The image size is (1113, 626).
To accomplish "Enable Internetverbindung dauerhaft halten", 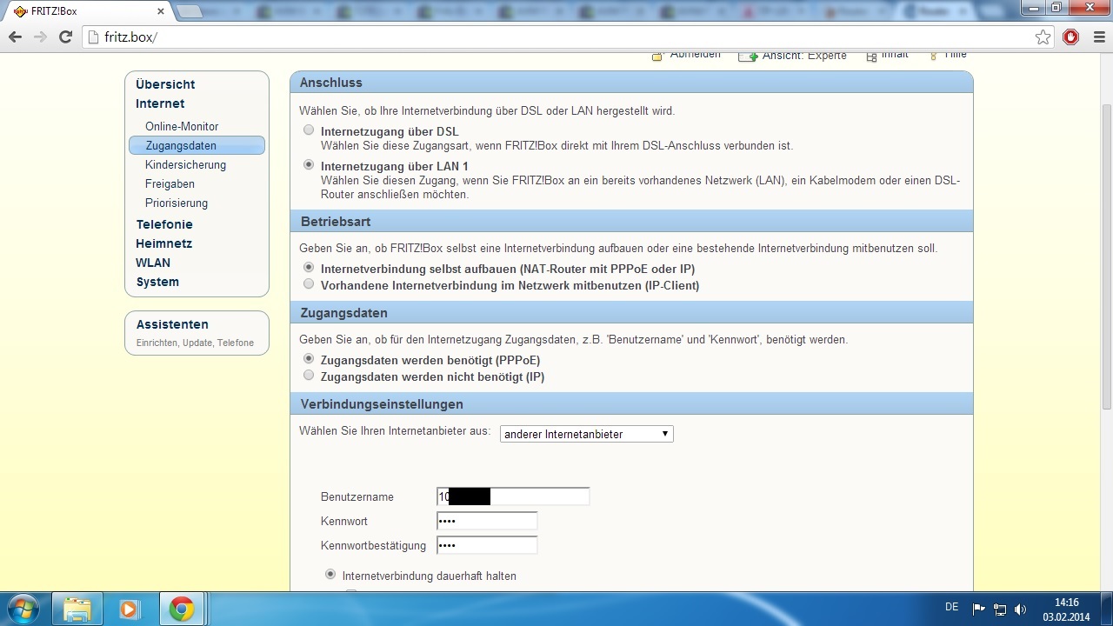I will tap(330, 575).
